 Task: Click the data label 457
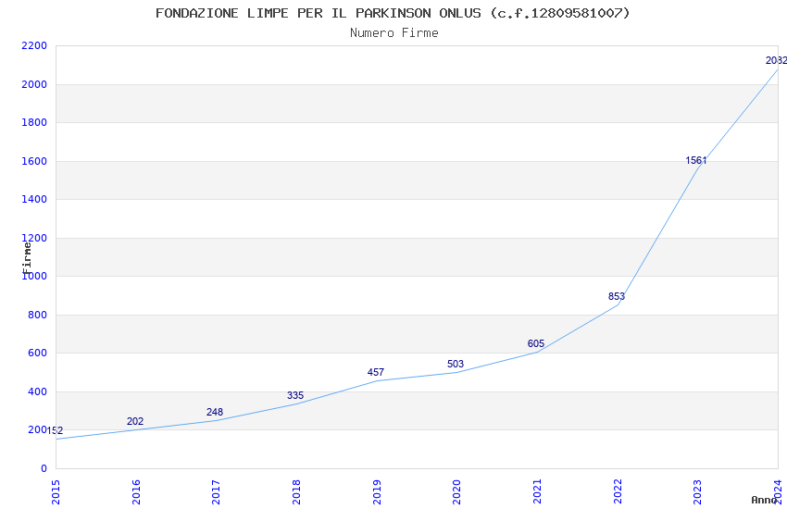point(375,372)
